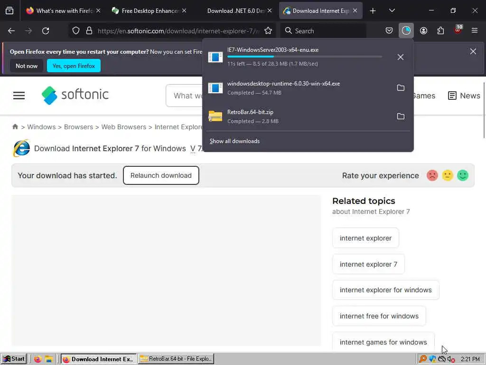The image size is (486, 365).
Task: Click the softonic URL address field
Action: point(178,31)
